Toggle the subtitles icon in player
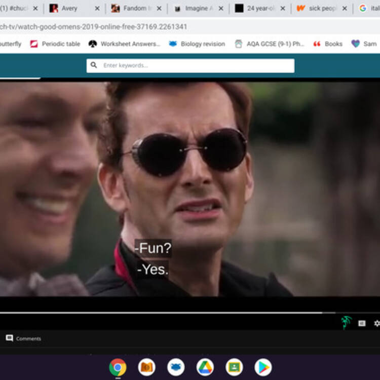 (362, 323)
